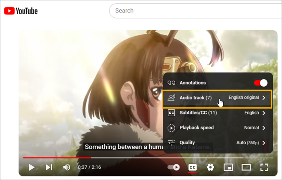282x180 pixels.
Task: Toggle the autoplay switch
Action: point(174,167)
